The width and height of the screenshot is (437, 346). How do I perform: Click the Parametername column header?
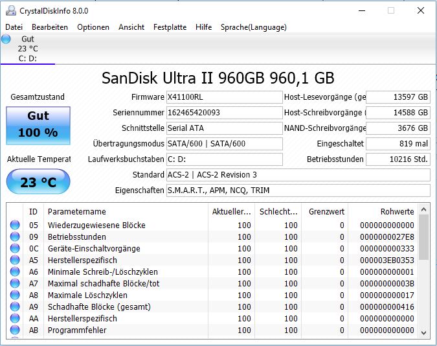pos(126,211)
